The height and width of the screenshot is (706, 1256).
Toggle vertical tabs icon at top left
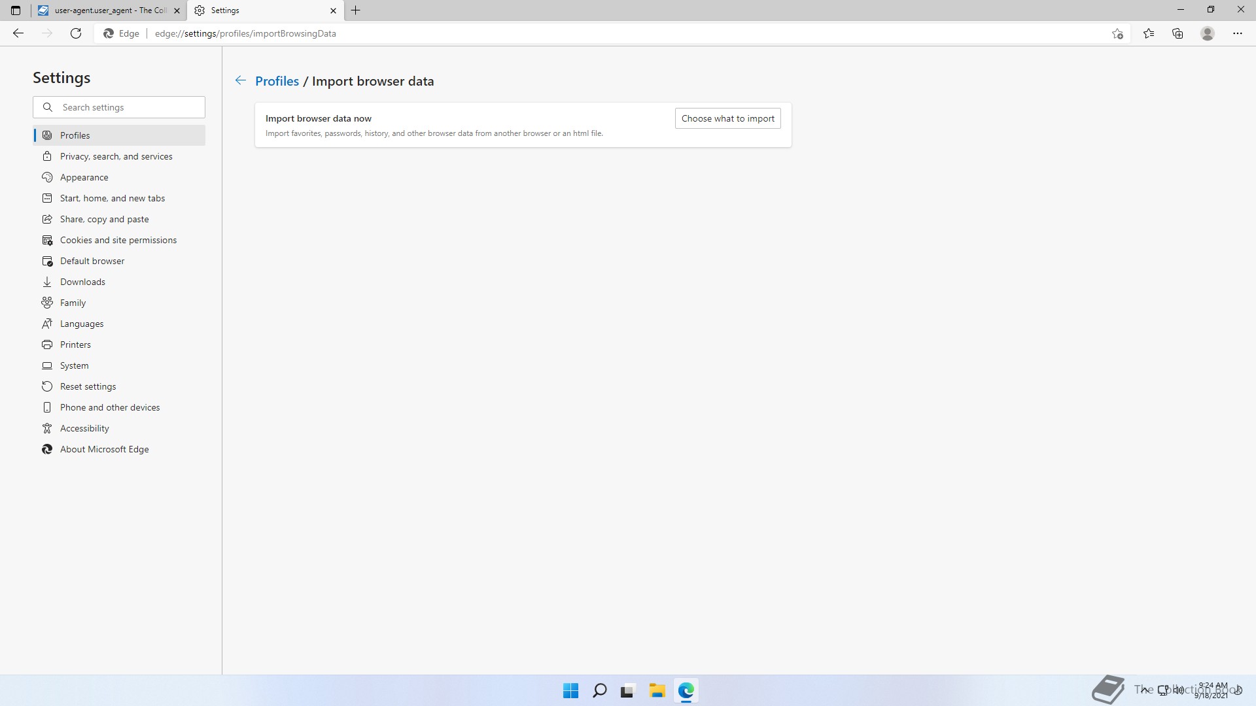(16, 10)
